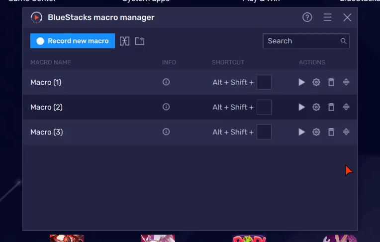The width and height of the screenshot is (380, 242).
Task: Close the macro manager window
Action: click(x=347, y=17)
